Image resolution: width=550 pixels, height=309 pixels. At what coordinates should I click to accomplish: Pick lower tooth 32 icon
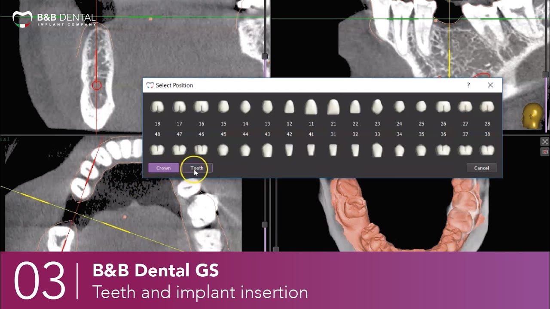pos(355,150)
